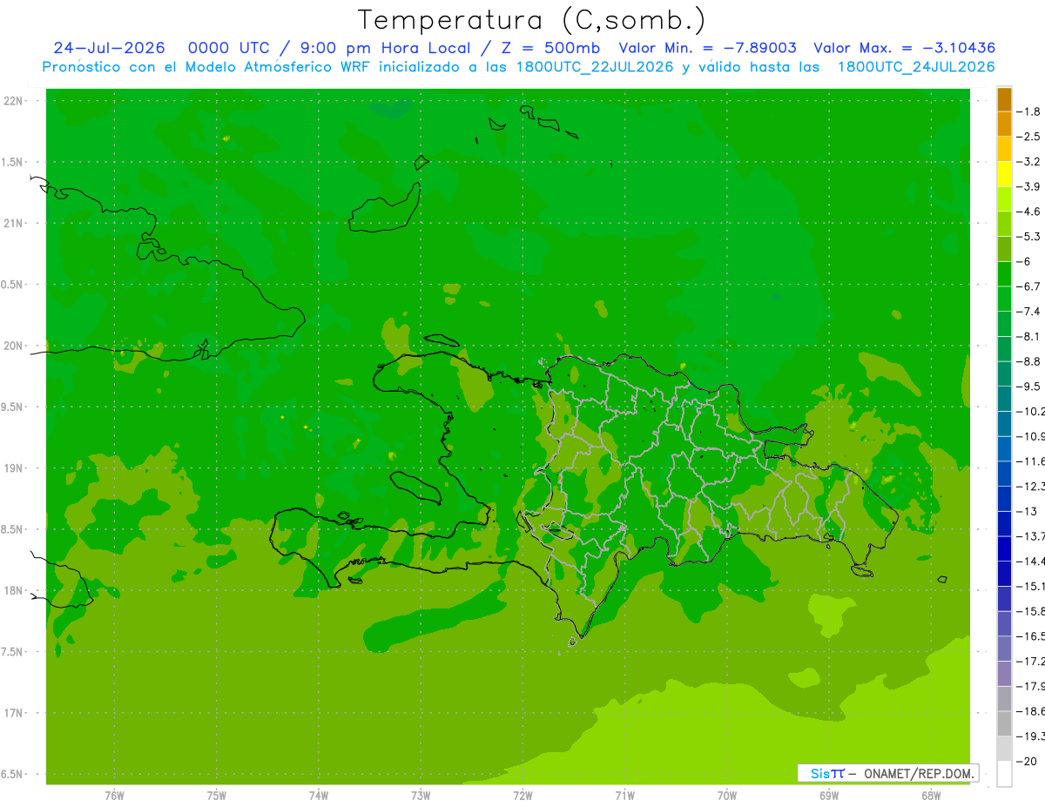
Task: Click the "68W" longitude label
Action: pyautogui.click(x=930, y=795)
